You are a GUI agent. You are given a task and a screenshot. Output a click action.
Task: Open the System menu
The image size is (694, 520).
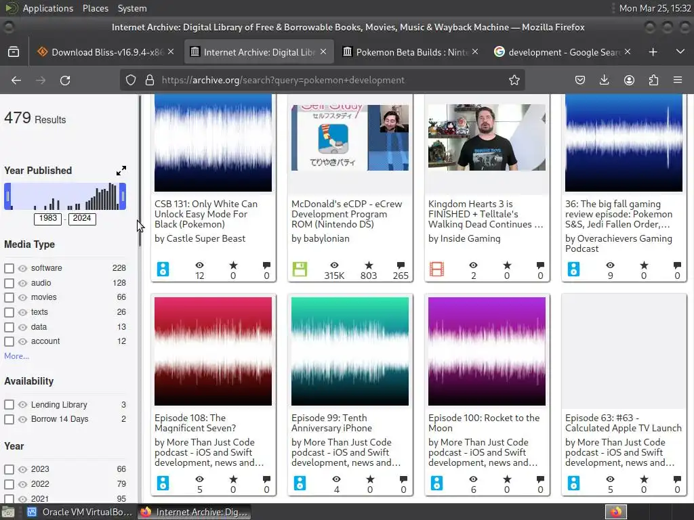132,8
